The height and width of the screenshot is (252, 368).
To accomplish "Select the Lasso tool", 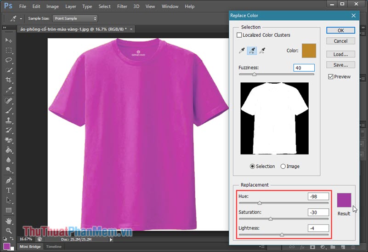I will (8, 60).
